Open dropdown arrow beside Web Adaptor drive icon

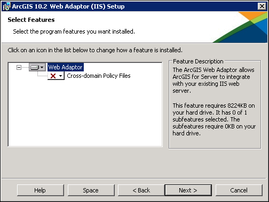42,67
